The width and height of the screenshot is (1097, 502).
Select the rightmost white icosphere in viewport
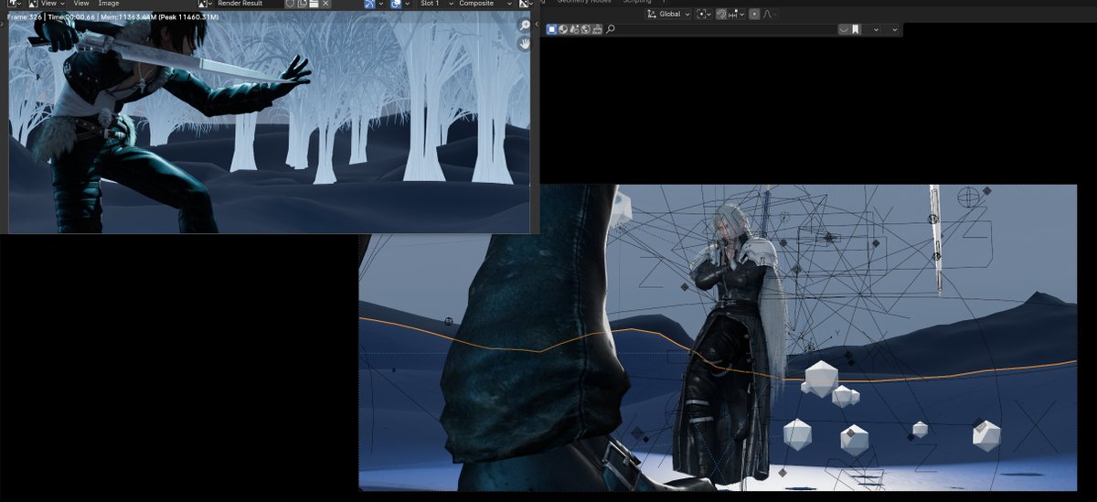click(986, 434)
